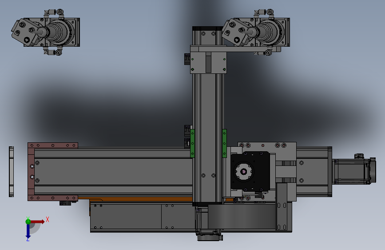Select the standalone spindle head assembly in the top left
Viewport: 385px width, 250px height.
[x=46, y=32]
